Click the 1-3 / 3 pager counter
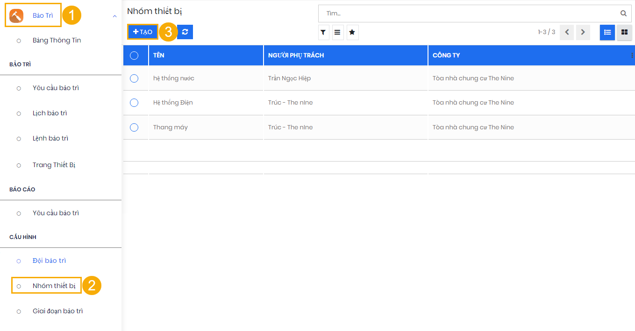The image size is (635, 331). coord(546,32)
